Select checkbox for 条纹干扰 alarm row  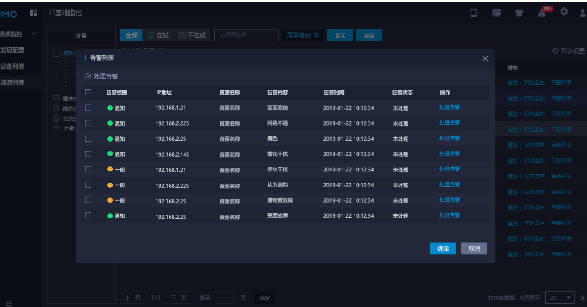tap(88, 169)
